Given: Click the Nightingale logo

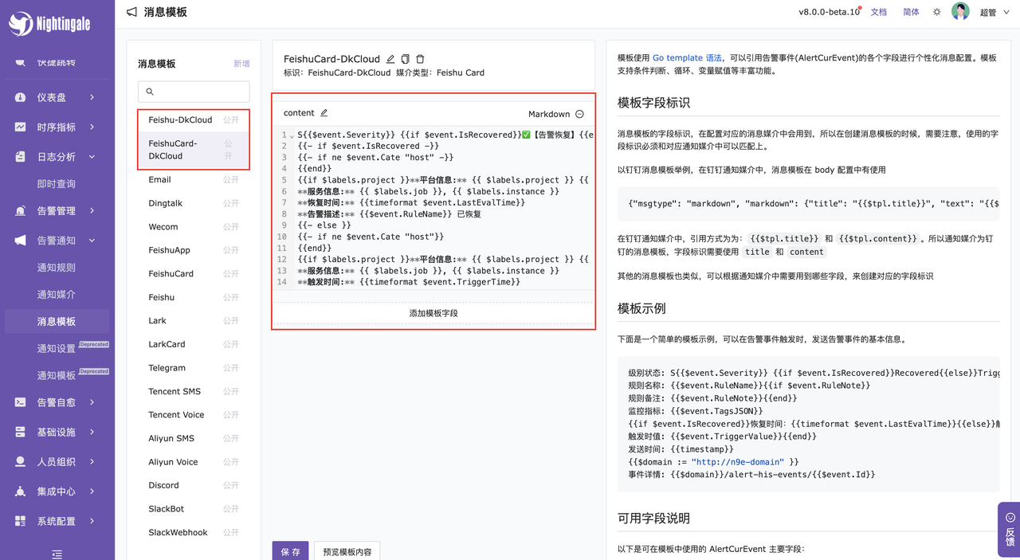Looking at the screenshot, I should (49, 24).
